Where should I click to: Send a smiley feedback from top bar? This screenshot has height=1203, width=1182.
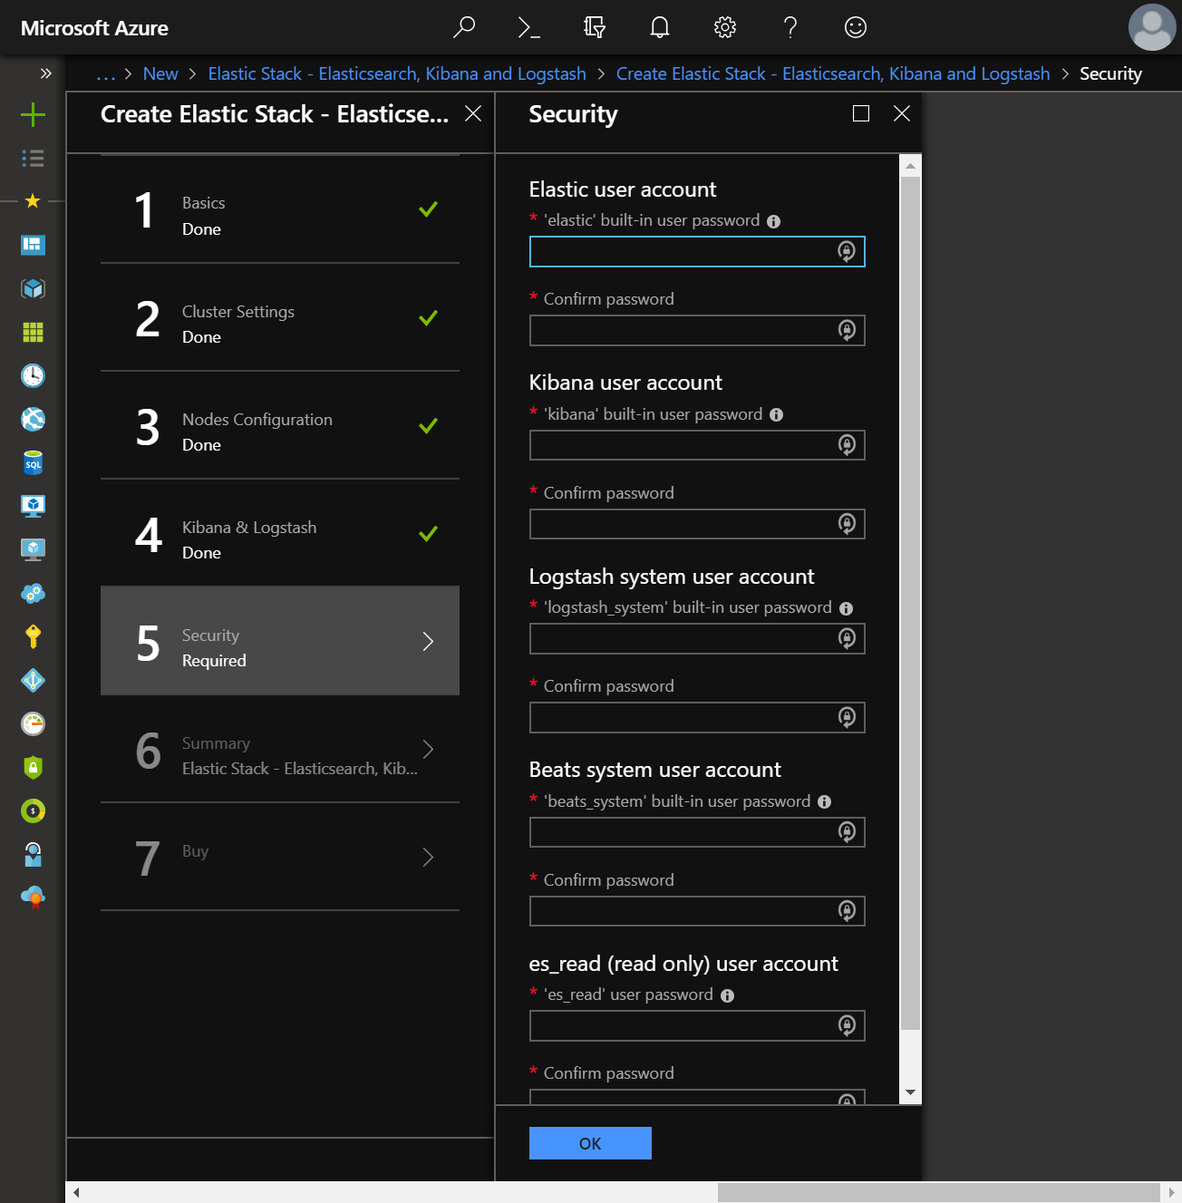pos(855,27)
